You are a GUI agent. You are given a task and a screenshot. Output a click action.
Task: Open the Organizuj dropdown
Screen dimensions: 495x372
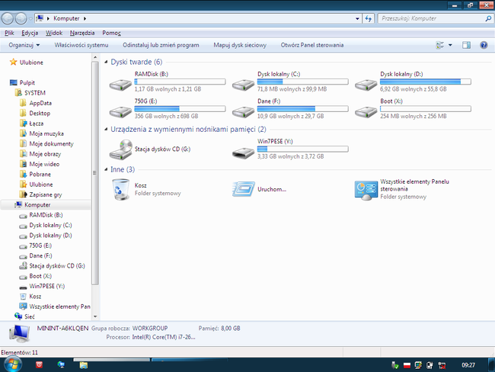(x=24, y=45)
